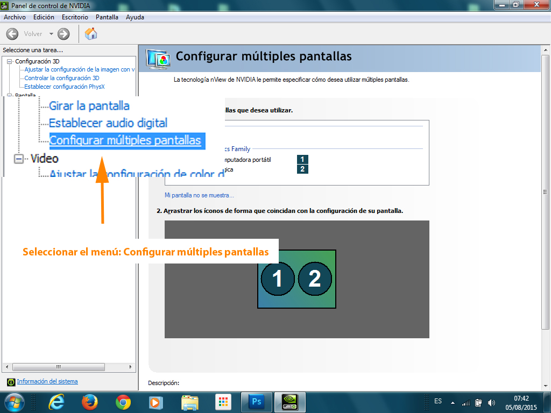This screenshot has width=551, height=413.
Task: Switch to Photoshop on taskbar
Action: [x=257, y=402]
